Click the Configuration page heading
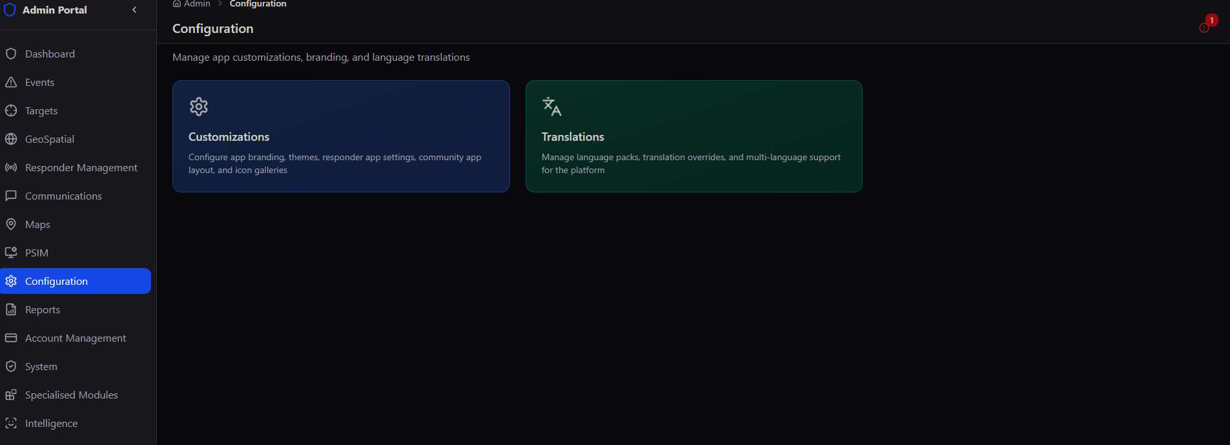This screenshot has height=445, width=1230. [213, 28]
